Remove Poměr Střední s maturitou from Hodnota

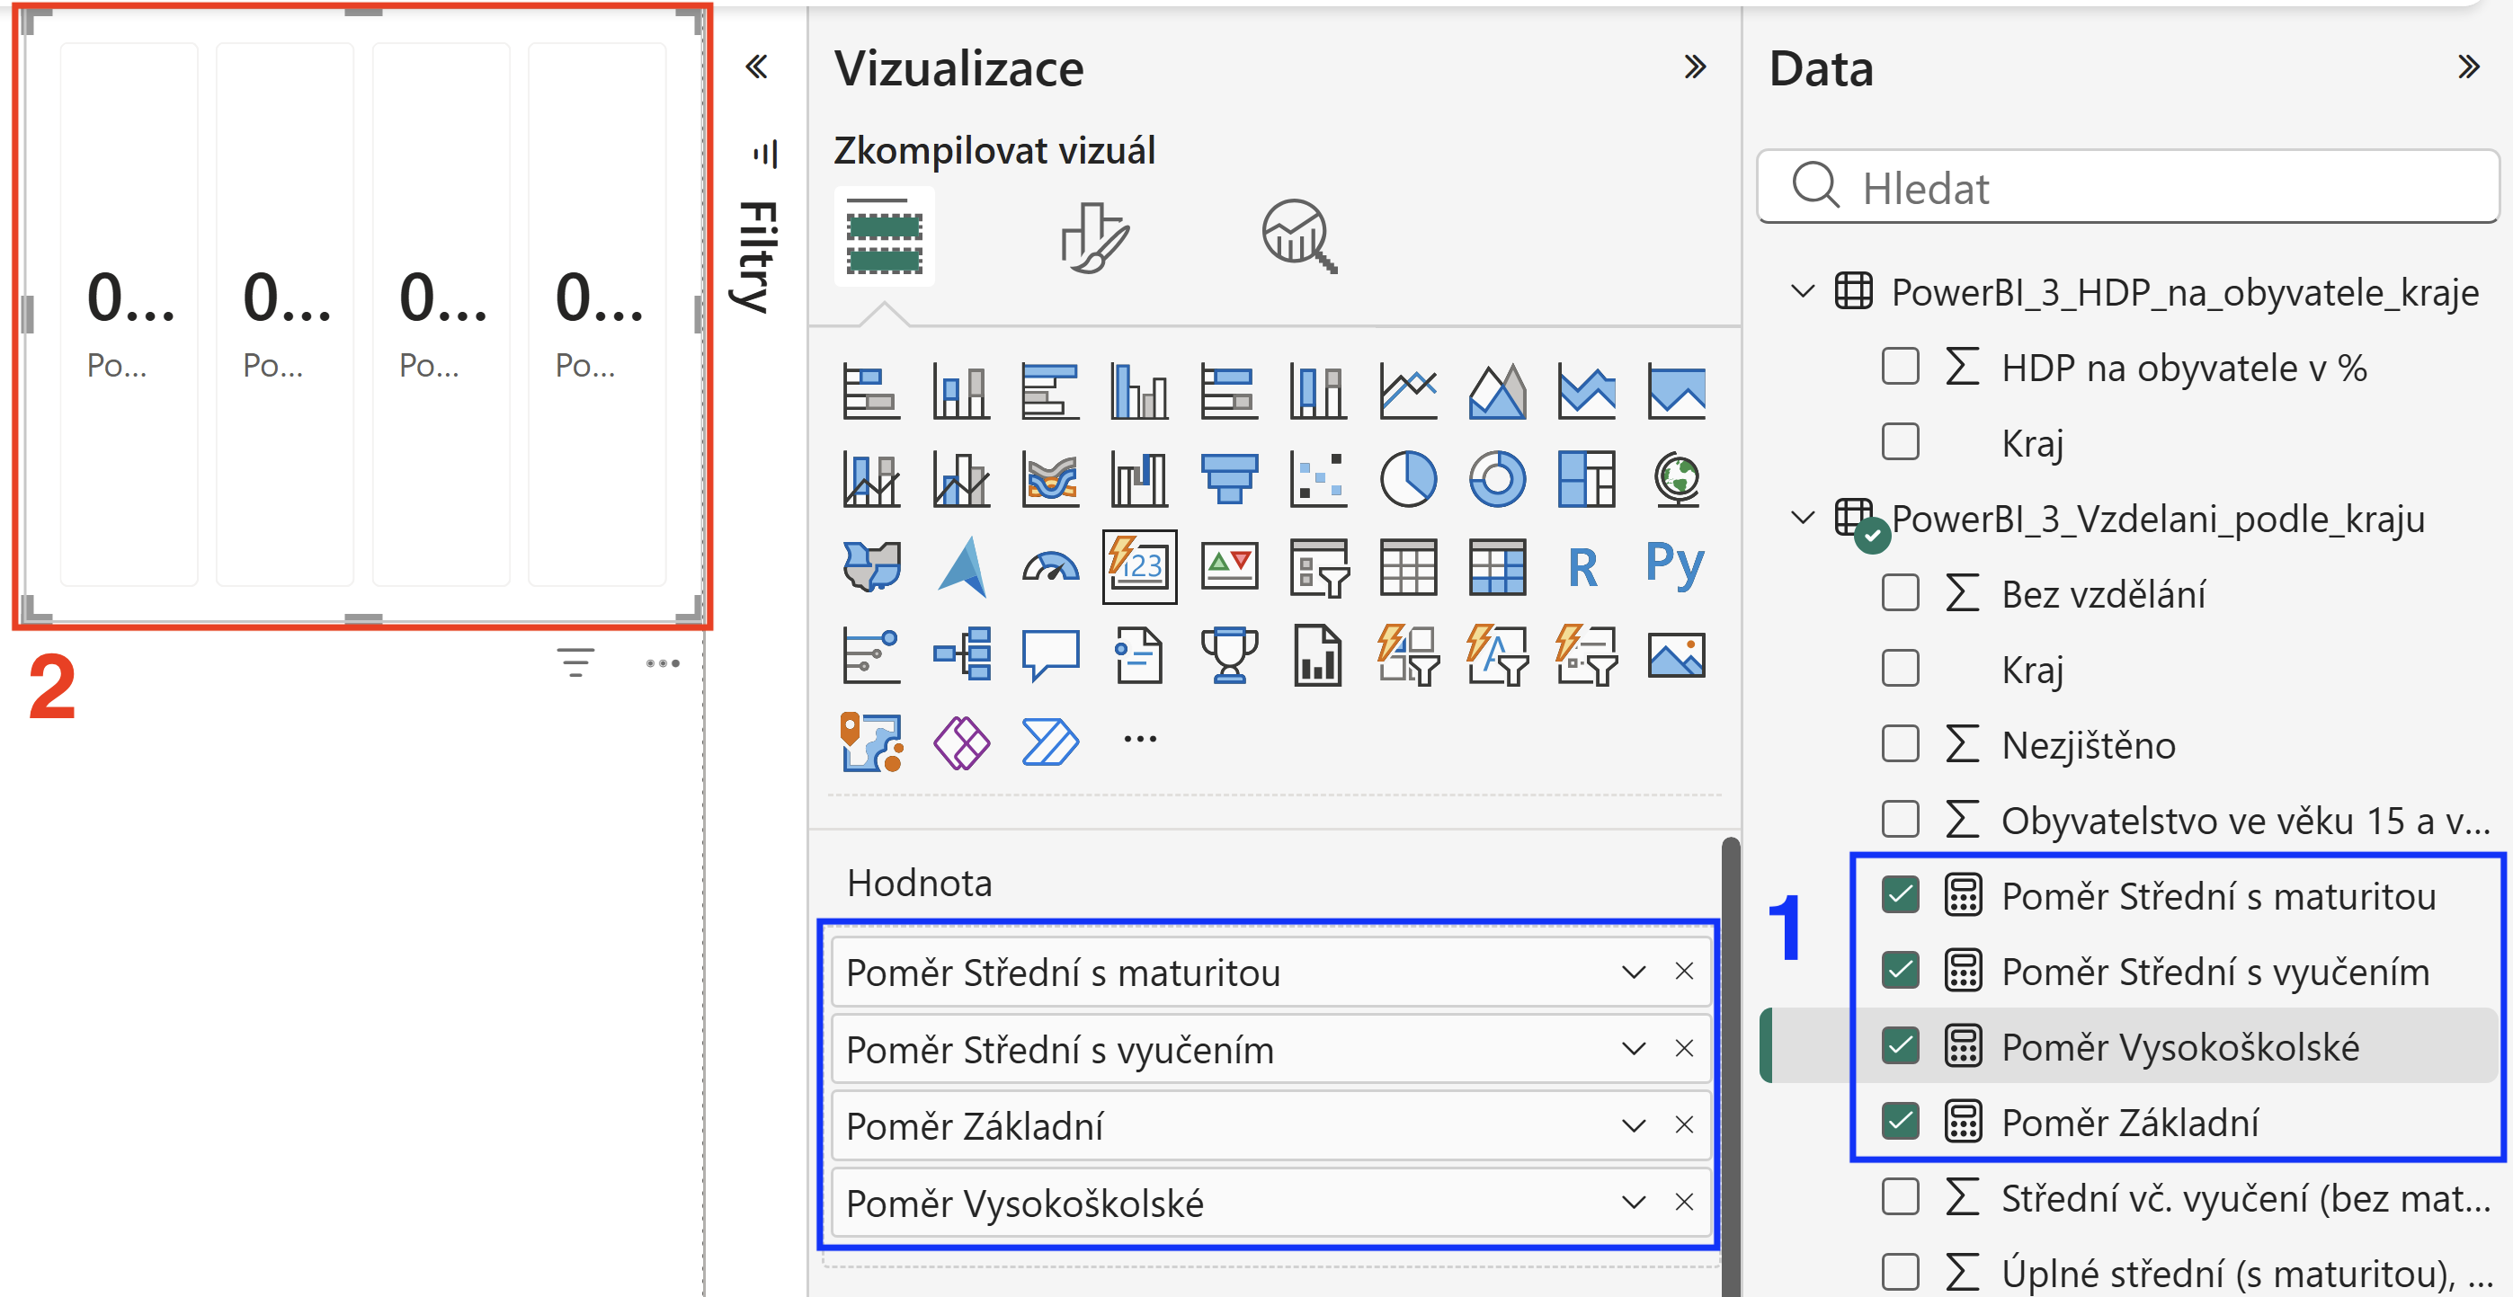1684,972
